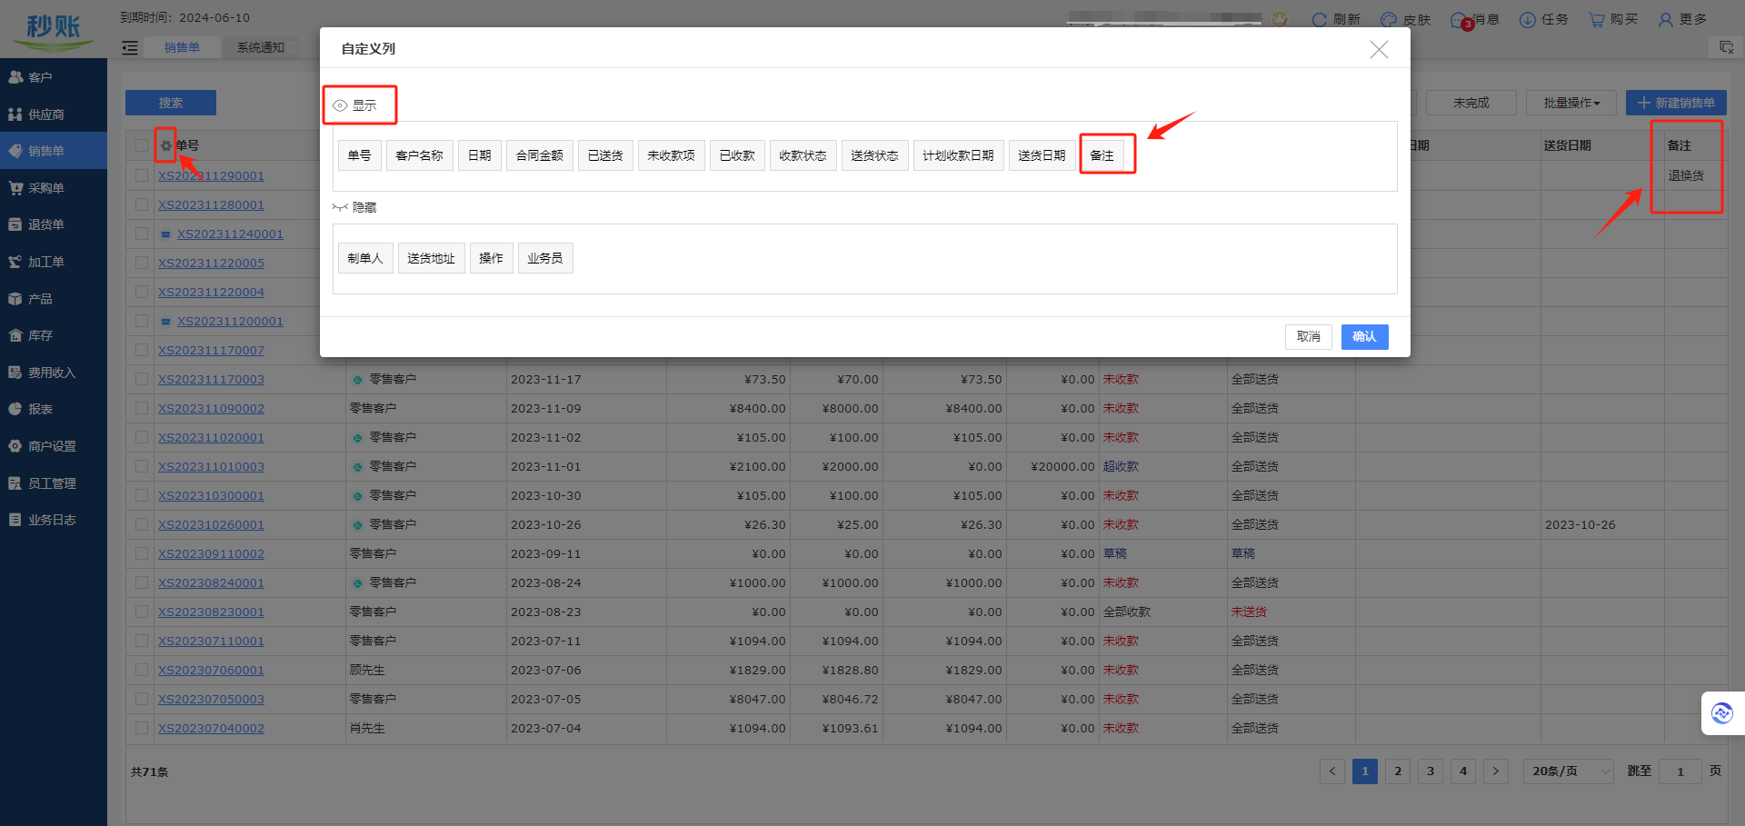Open the 20条/页 page size dropdown
Viewport: 1745px width, 826px height.
1569,771
